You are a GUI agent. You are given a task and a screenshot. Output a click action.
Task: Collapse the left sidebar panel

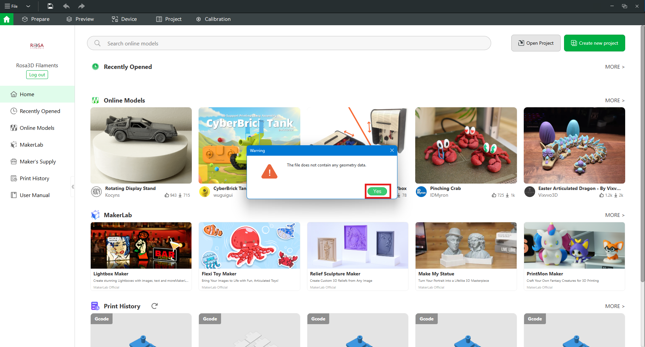pyautogui.click(x=73, y=187)
